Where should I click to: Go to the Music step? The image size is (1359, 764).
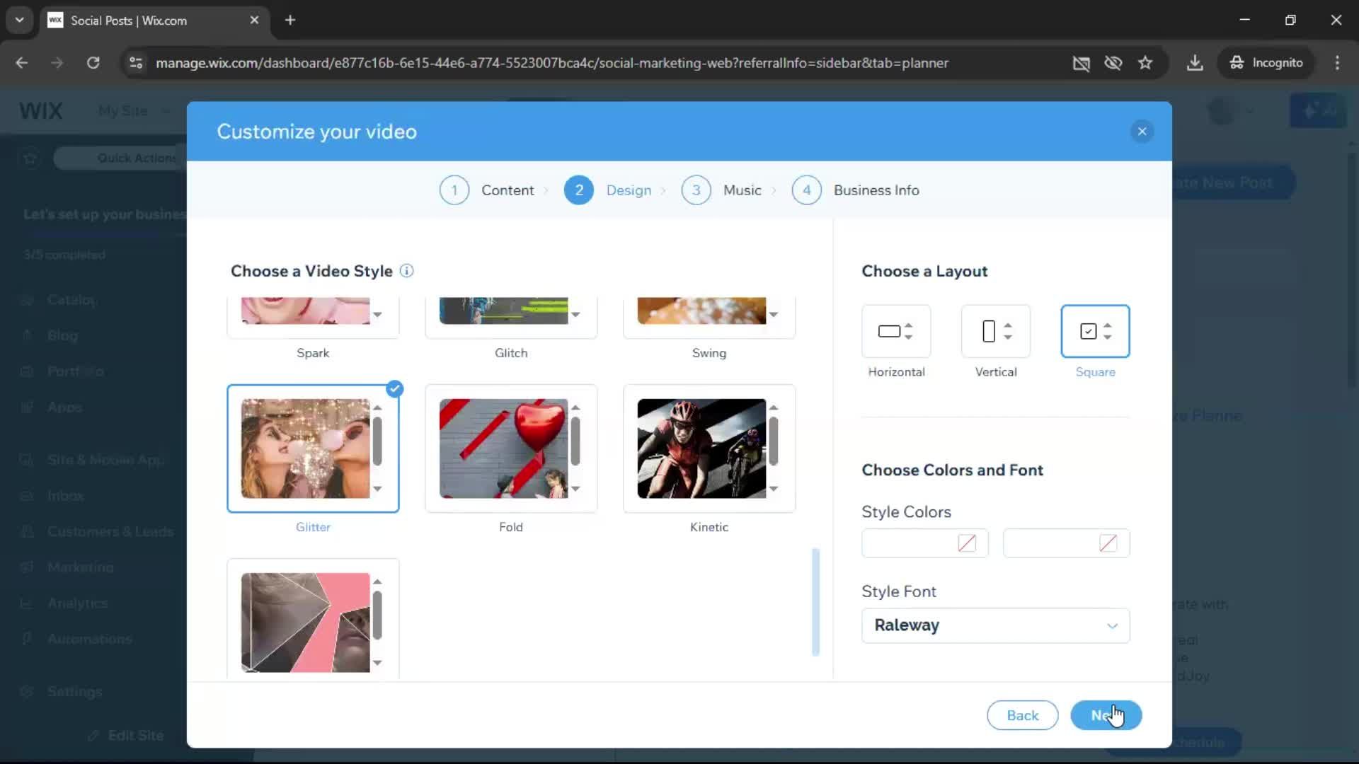pyautogui.click(x=742, y=190)
